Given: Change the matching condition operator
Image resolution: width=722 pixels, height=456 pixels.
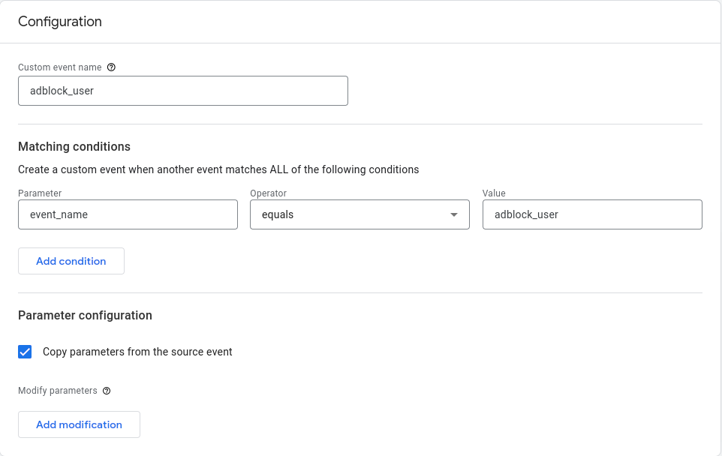Looking at the screenshot, I should (x=359, y=214).
